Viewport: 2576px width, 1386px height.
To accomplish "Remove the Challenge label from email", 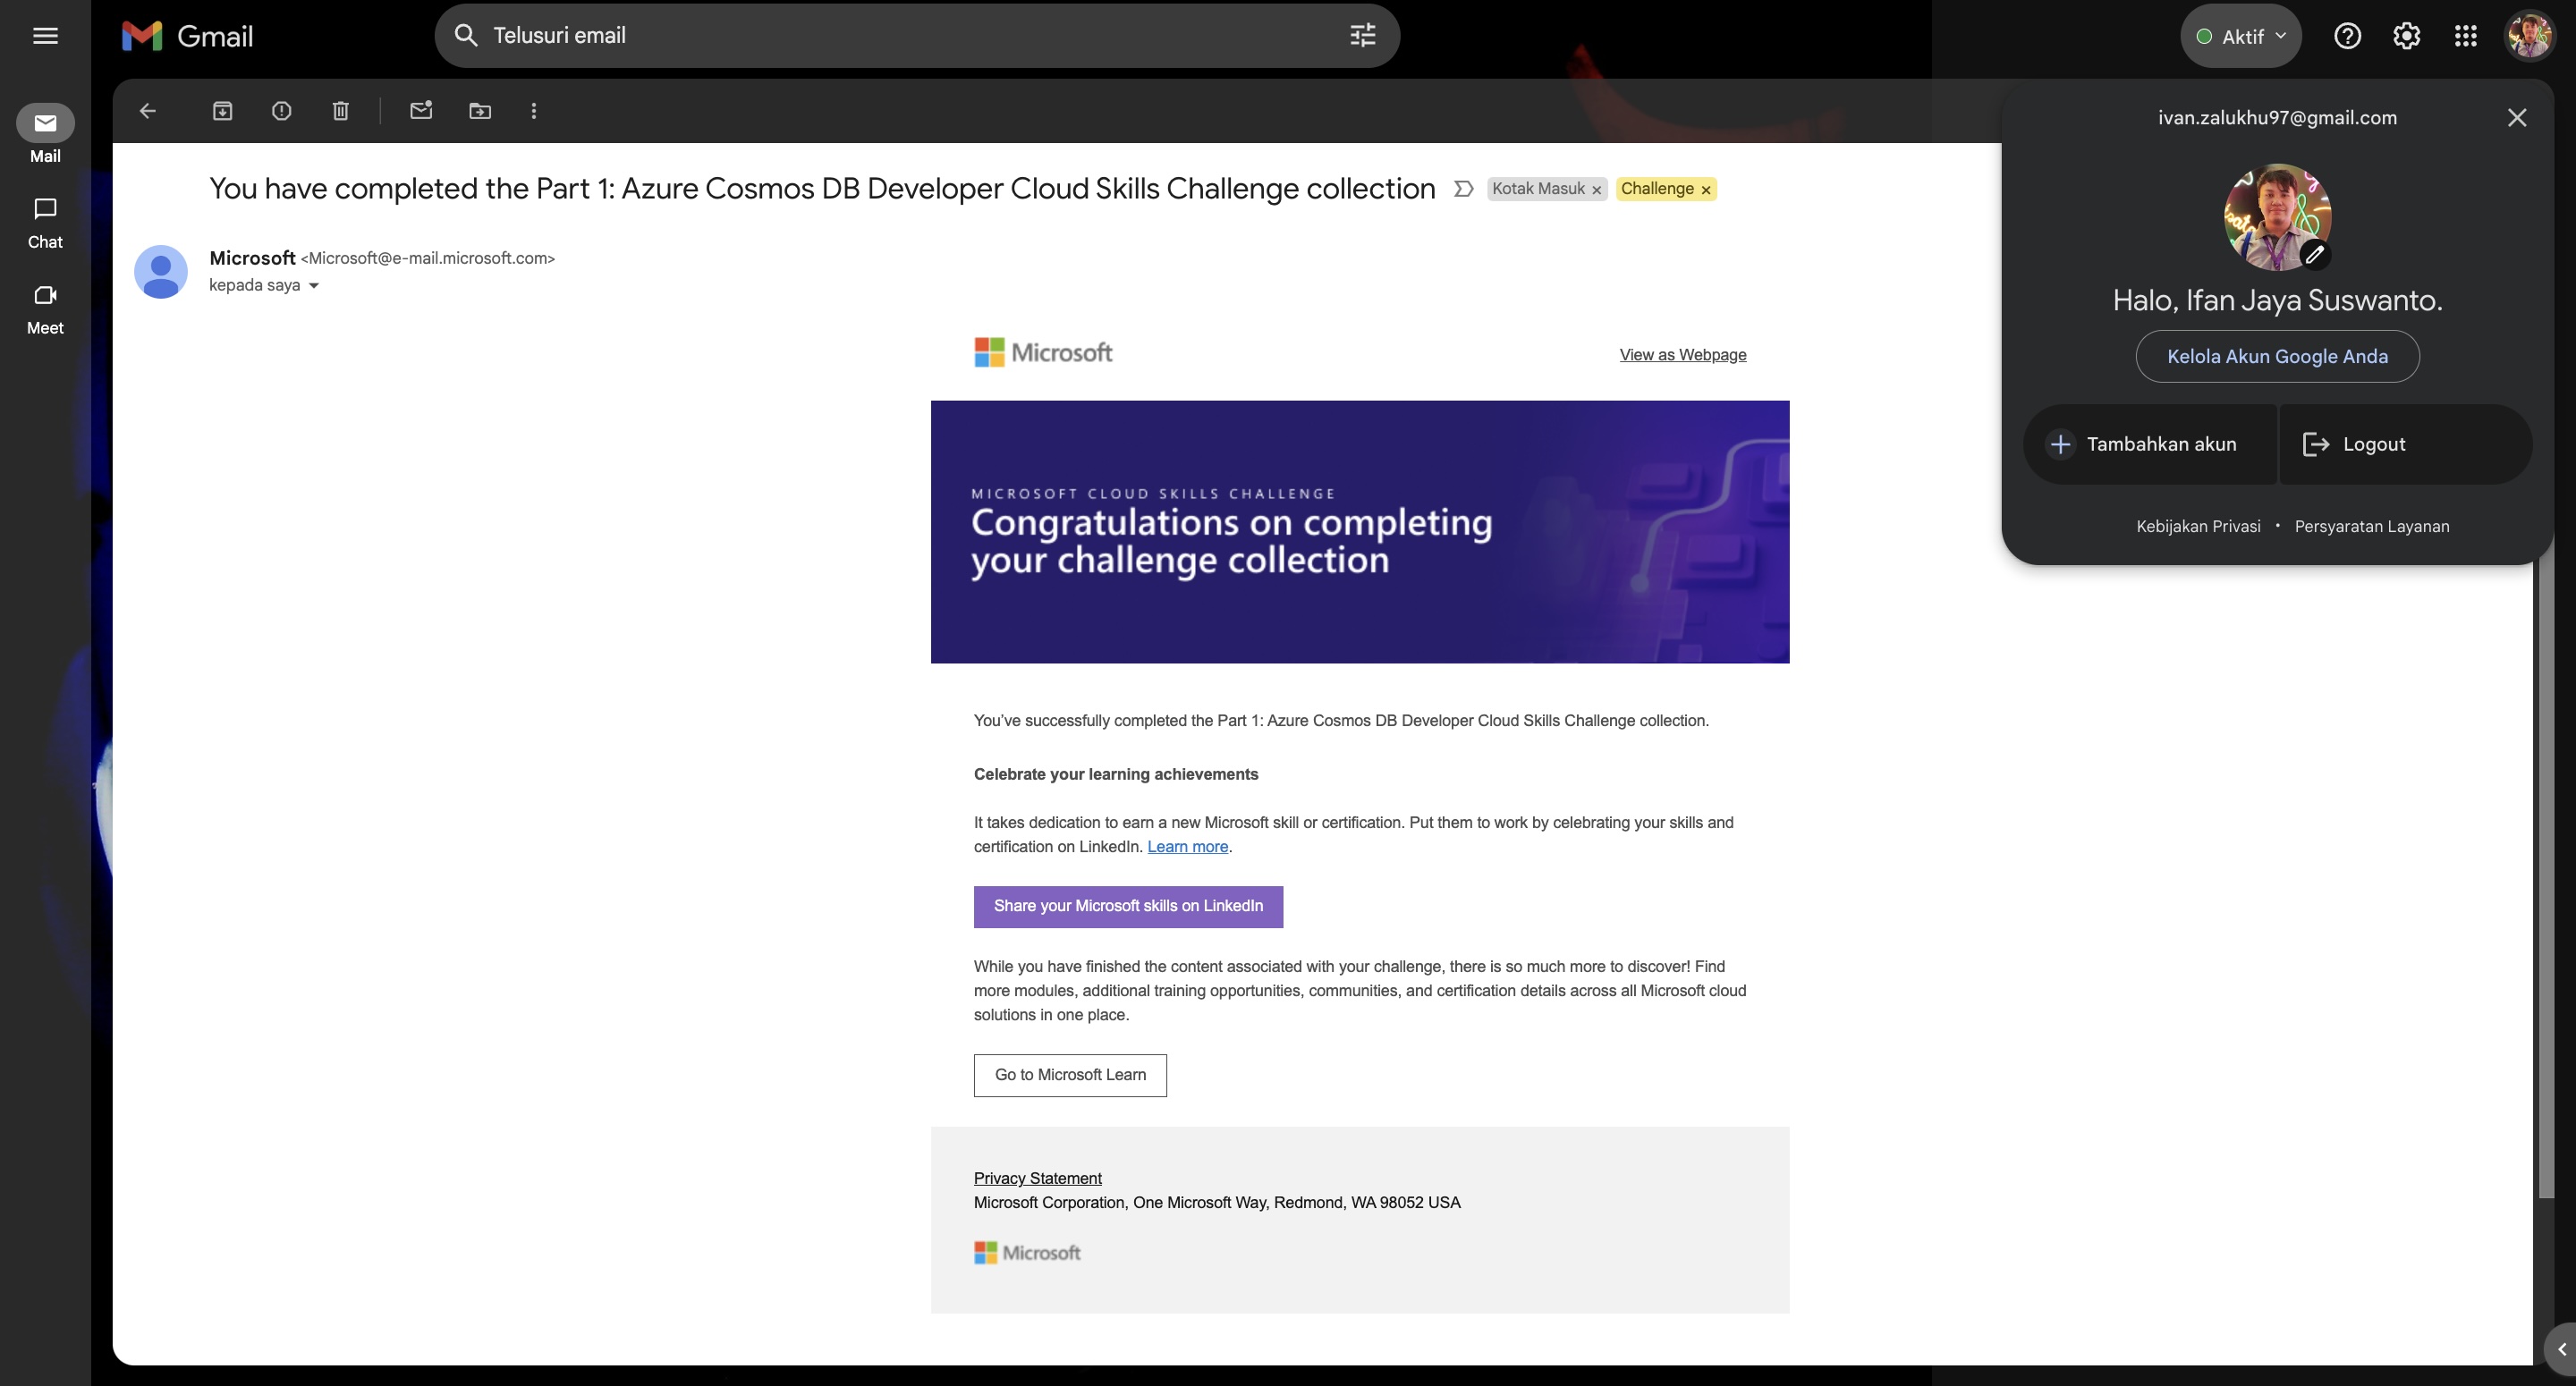I will [x=1706, y=190].
